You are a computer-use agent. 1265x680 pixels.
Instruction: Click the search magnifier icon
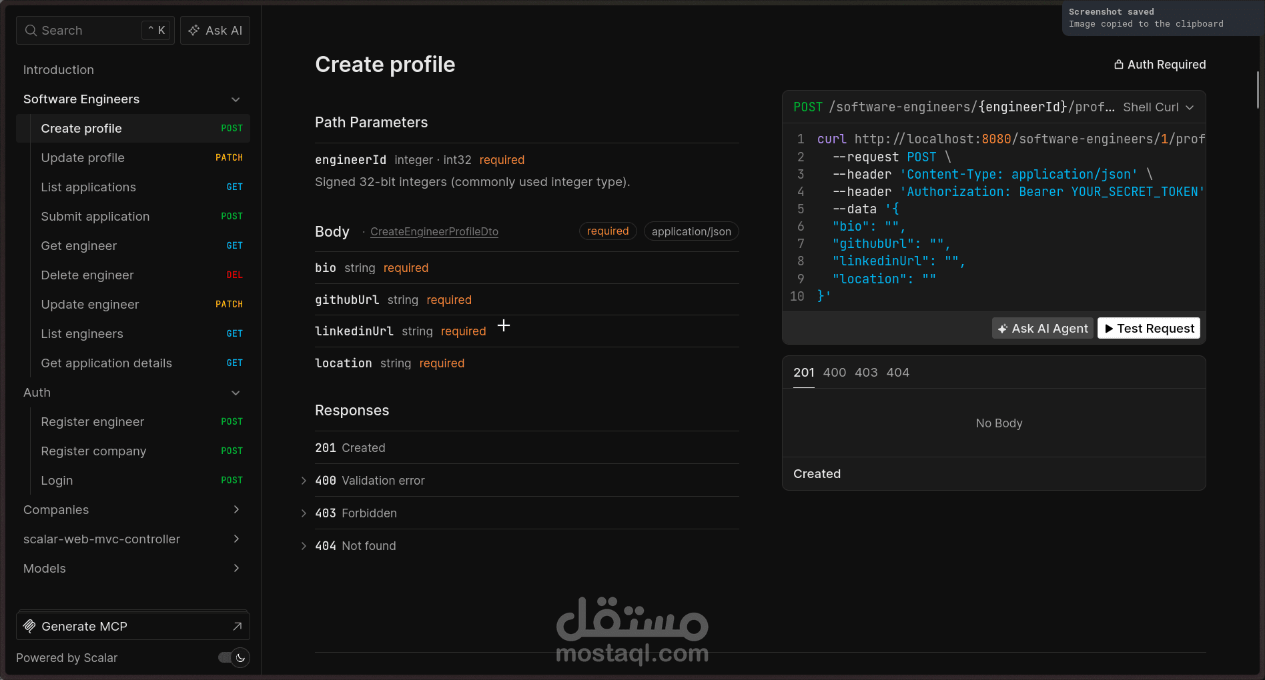pyautogui.click(x=31, y=31)
